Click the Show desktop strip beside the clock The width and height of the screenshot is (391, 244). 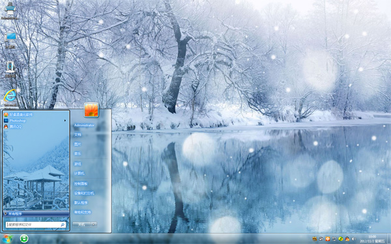pyautogui.click(x=389, y=239)
